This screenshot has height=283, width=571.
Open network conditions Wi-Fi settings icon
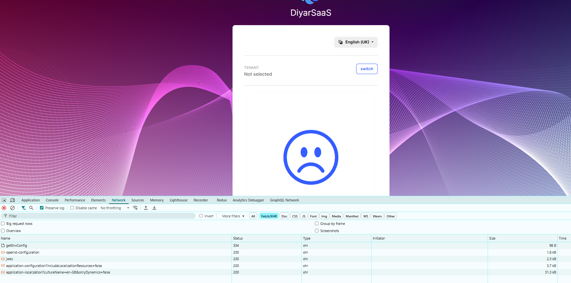[x=135, y=208]
